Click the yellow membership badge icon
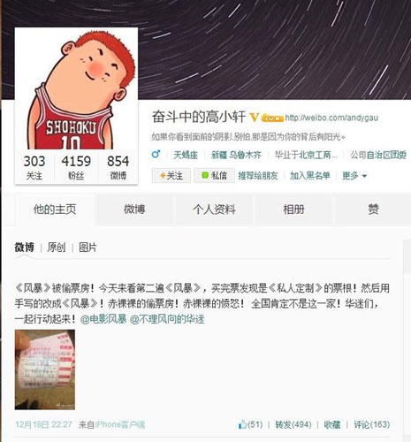 [x=272, y=118]
